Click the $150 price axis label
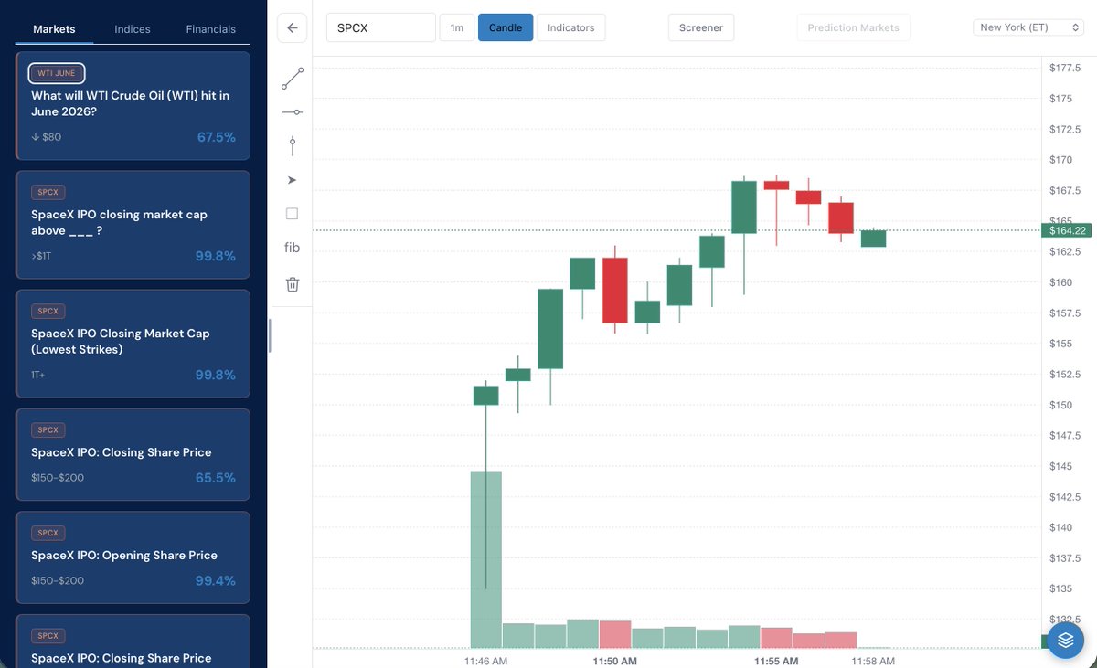 (1060, 405)
